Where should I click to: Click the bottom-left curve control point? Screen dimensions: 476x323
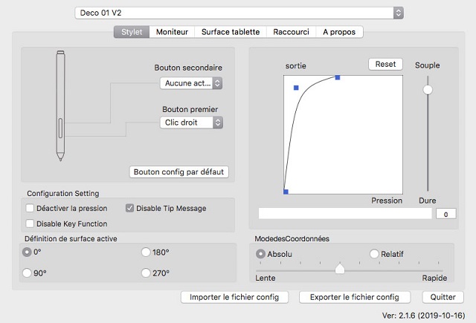point(286,192)
